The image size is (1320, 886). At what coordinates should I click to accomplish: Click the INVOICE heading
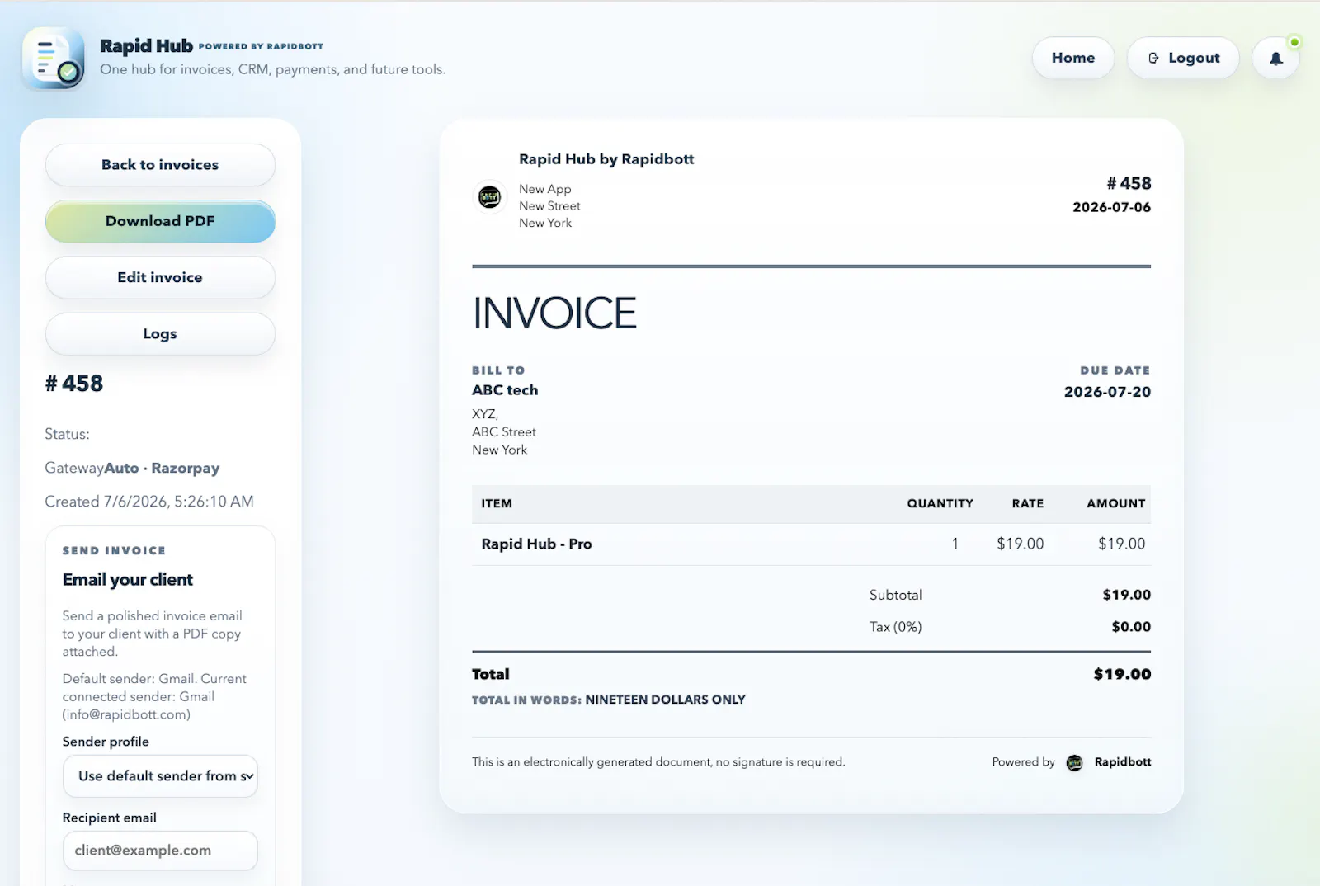click(554, 313)
